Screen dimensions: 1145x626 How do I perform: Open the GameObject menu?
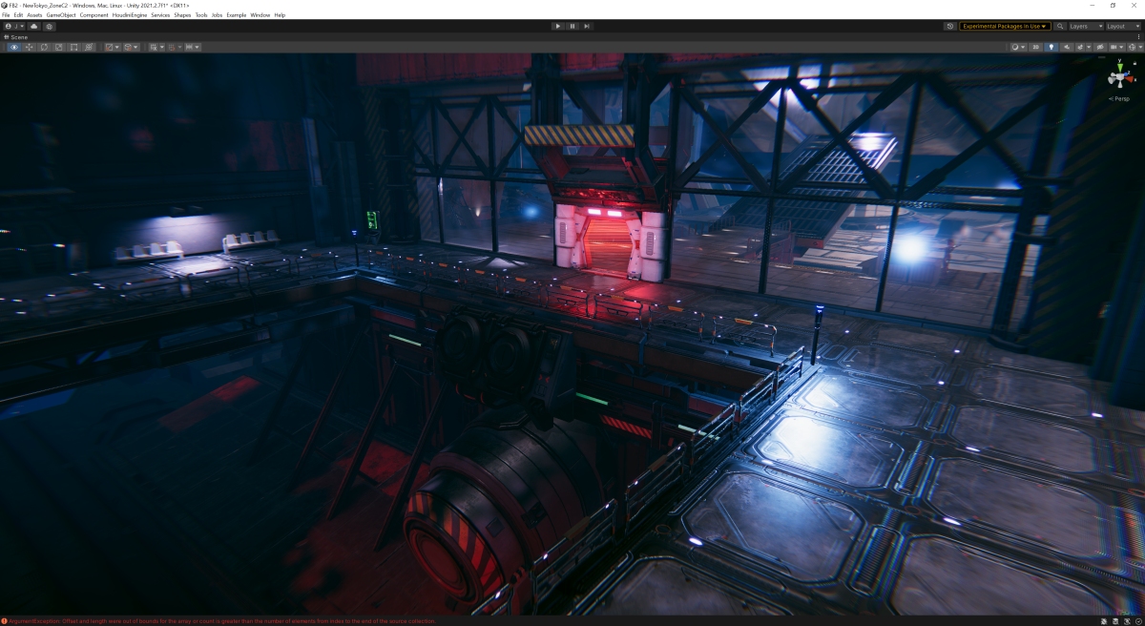tap(61, 15)
